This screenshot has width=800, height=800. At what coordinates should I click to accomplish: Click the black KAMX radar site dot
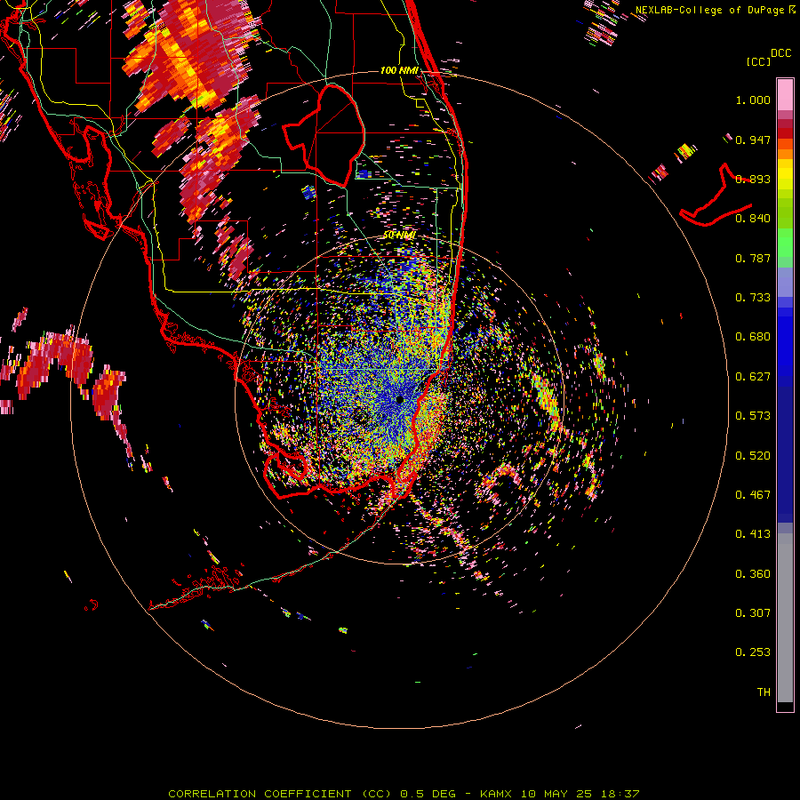point(399,399)
